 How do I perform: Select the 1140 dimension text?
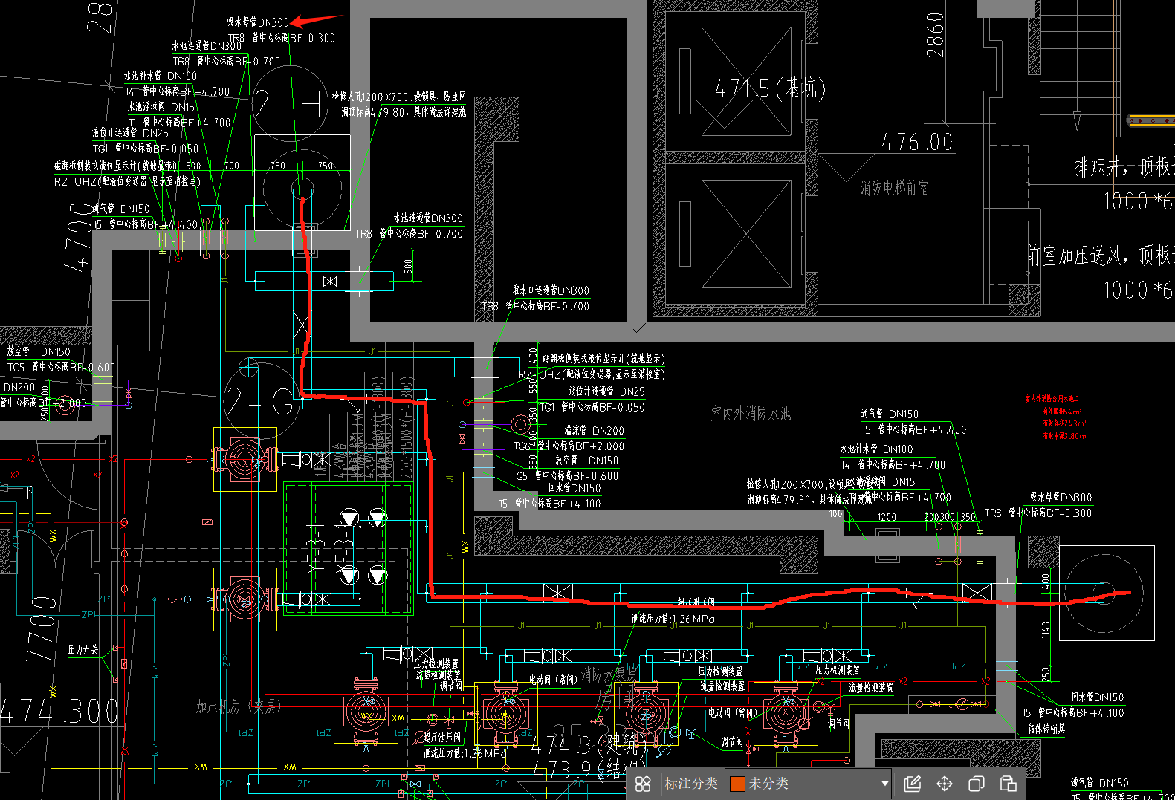(1046, 630)
